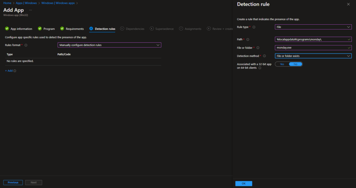356x188 pixels.
Task: Click the chevron arrow in the Detection method field
Action: [x=348, y=56]
